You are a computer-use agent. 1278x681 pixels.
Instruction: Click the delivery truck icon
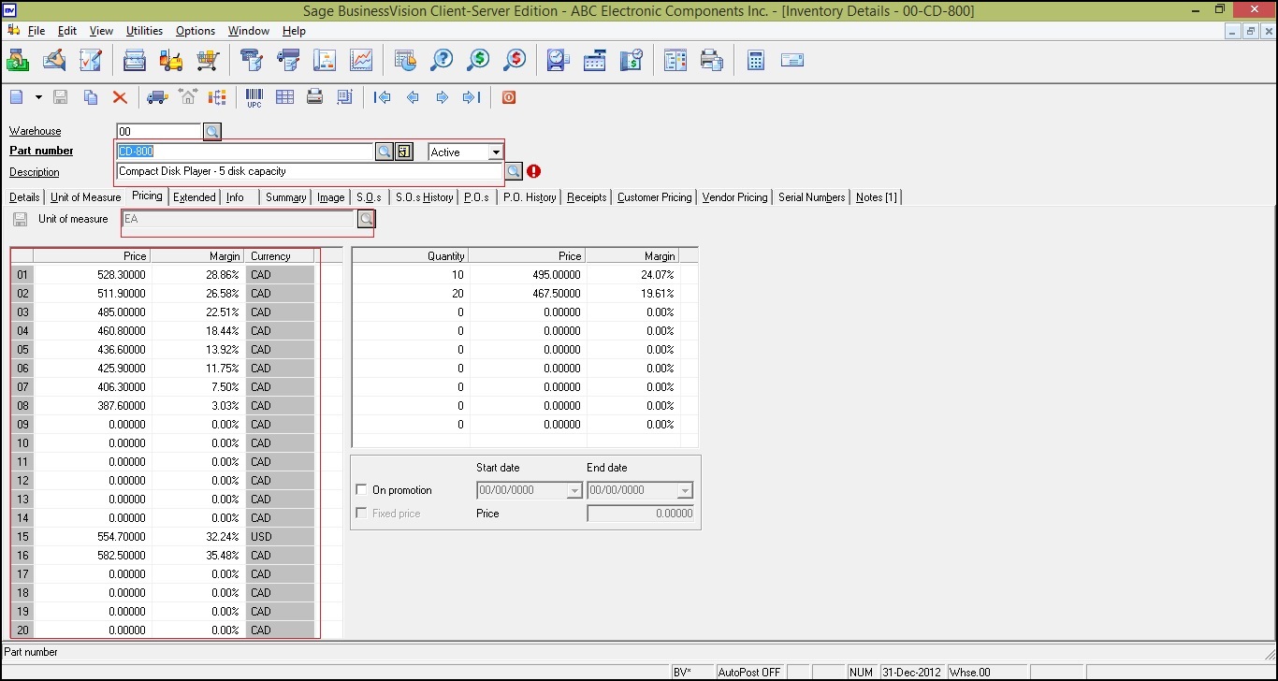tap(158, 97)
